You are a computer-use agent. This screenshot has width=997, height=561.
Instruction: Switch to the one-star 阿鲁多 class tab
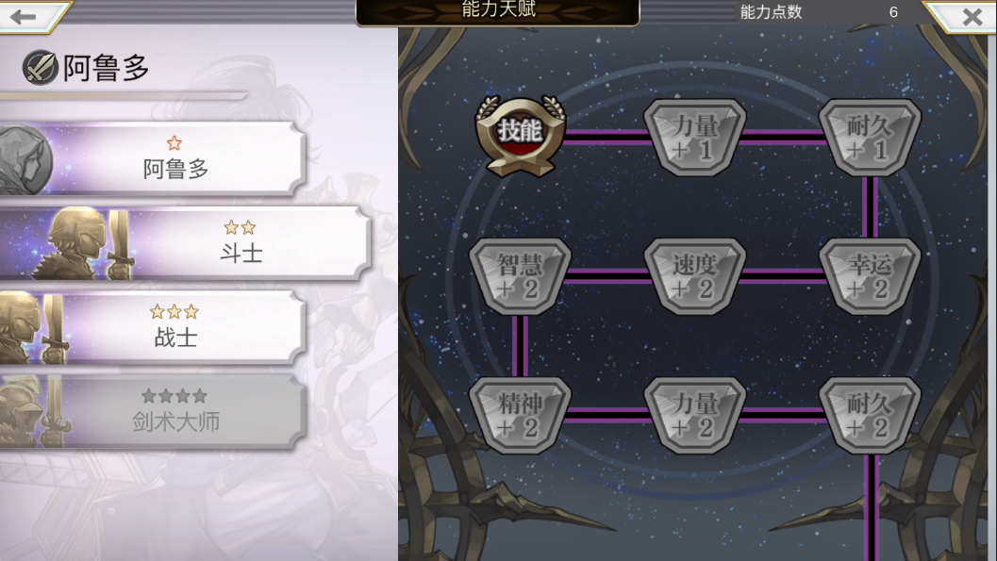(x=153, y=158)
